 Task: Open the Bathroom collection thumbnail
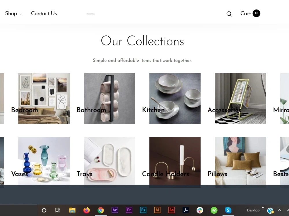click(x=109, y=98)
